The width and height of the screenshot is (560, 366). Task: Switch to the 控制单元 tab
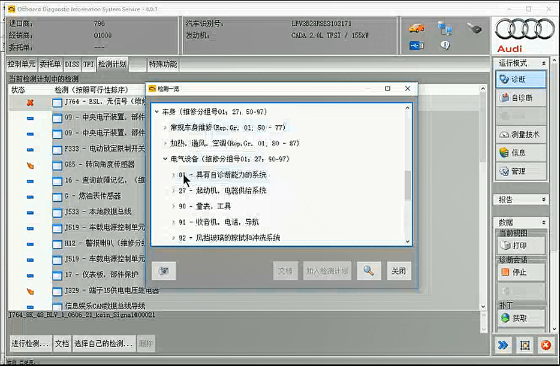coord(22,64)
